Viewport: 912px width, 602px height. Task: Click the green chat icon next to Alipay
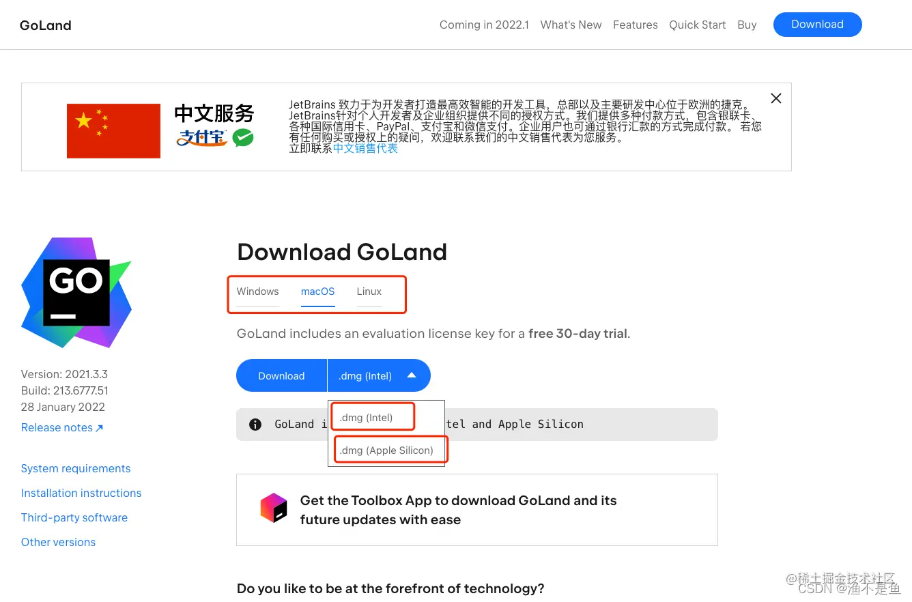[243, 137]
